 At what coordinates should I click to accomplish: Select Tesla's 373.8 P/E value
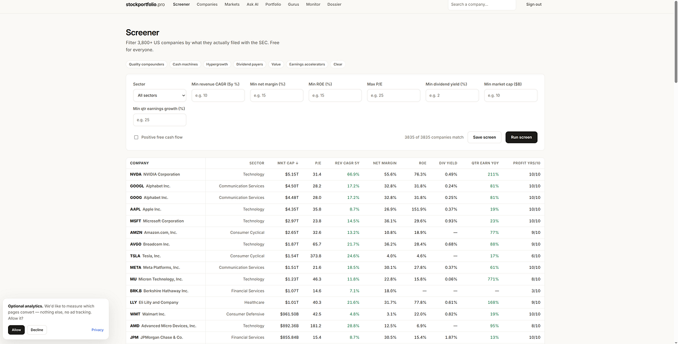315,256
